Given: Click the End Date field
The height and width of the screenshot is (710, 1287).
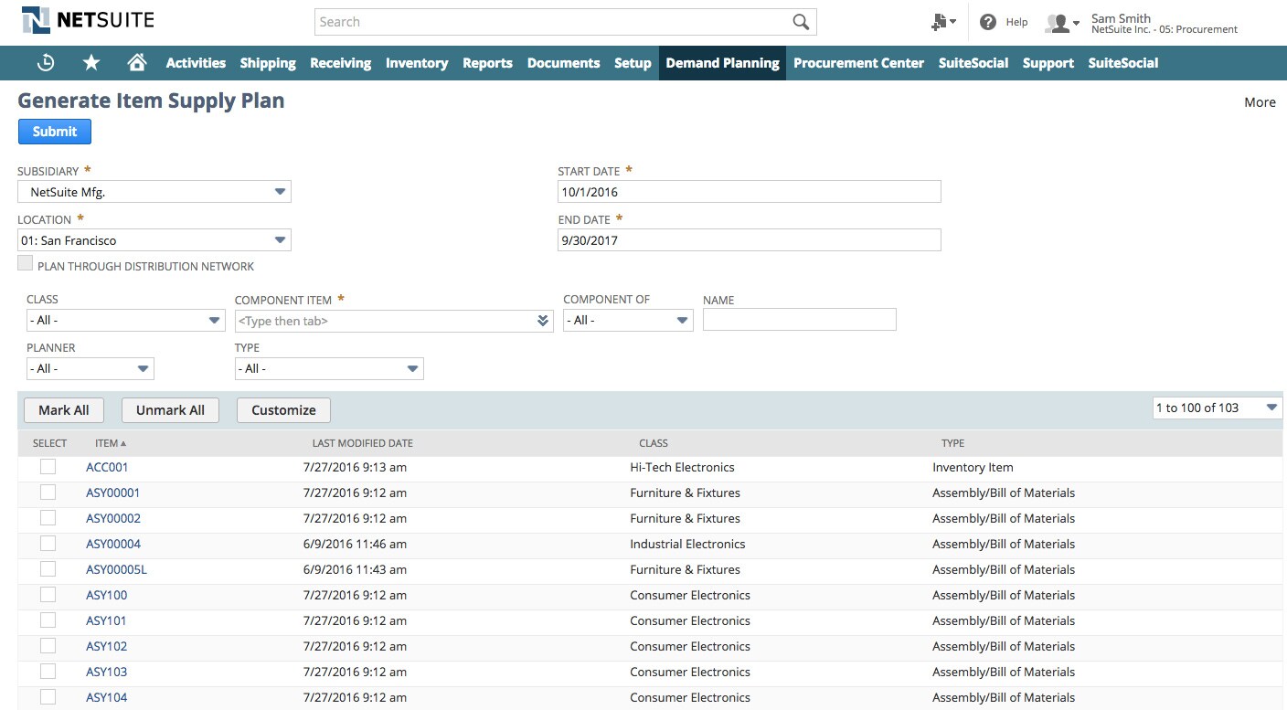Looking at the screenshot, I should coord(749,239).
